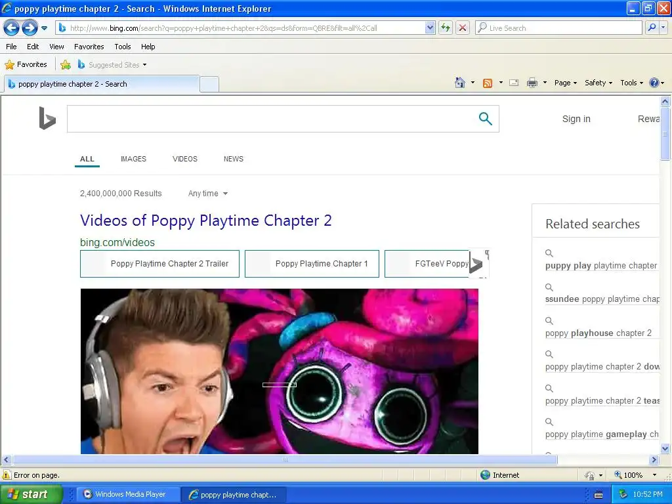The width and height of the screenshot is (672, 504).
Task: Open the Safety command menu
Action: (x=598, y=83)
